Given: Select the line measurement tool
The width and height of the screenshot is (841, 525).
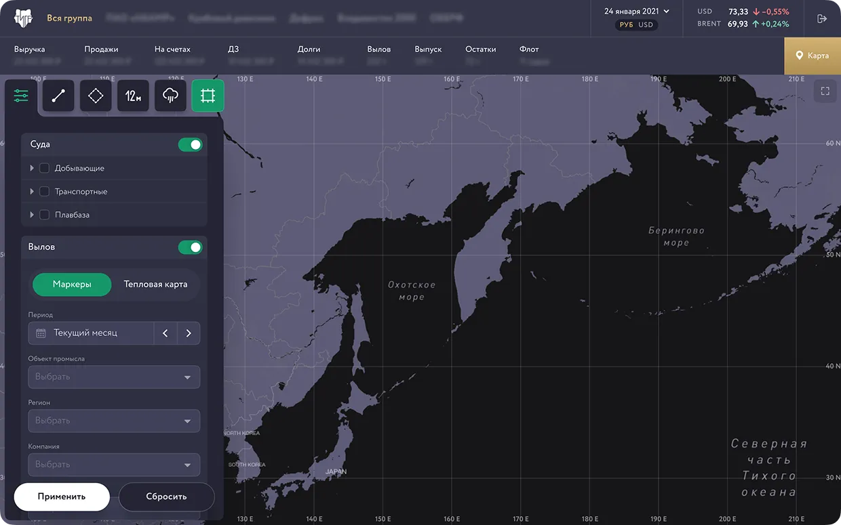Looking at the screenshot, I should point(58,96).
